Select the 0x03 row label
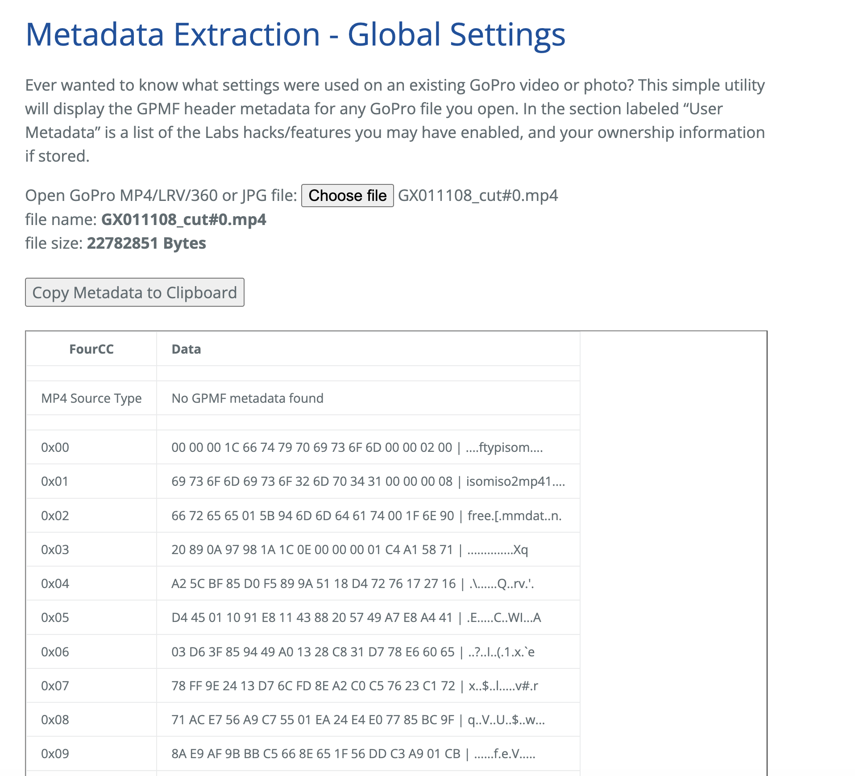Viewport: 855px width, 776px height. [55, 550]
